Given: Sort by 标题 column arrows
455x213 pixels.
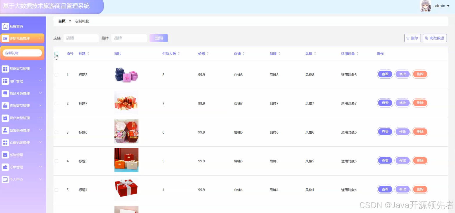Looking at the screenshot, I should (88, 54).
